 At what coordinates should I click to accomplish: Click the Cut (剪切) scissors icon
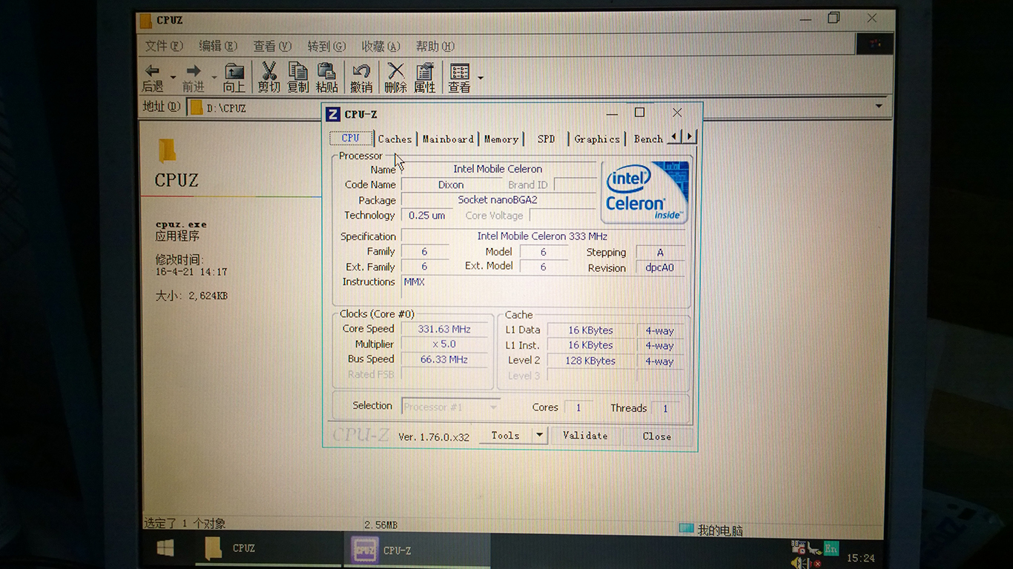[x=269, y=71]
